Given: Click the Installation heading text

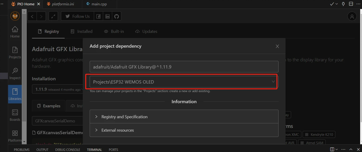Looking at the screenshot, I should [44, 79].
